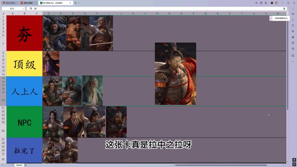Viewport: 297px width, 167px height.
Task: Click the red tier cell labeled 夯
Action: pyautogui.click(x=24, y=33)
